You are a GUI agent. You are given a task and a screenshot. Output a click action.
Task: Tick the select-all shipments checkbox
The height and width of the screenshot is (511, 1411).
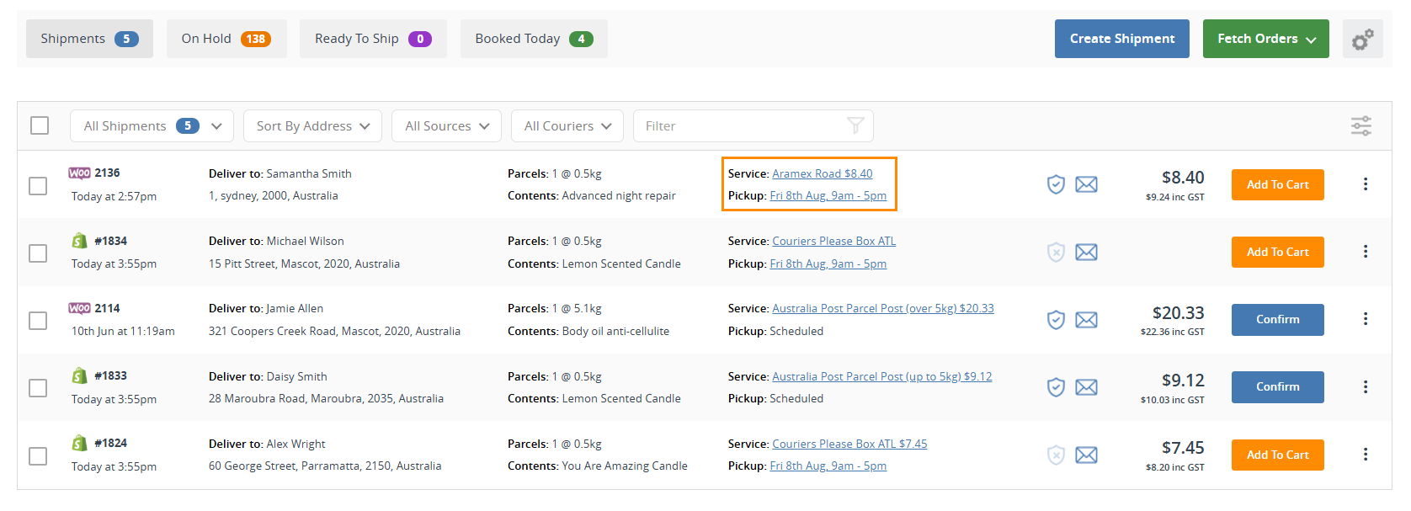coord(40,126)
